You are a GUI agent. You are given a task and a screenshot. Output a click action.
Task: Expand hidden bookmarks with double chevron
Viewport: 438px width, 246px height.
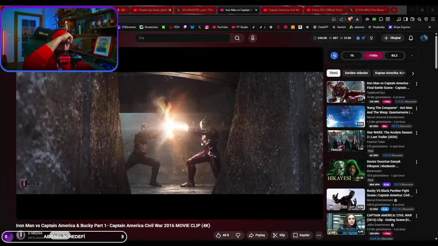pos(429,27)
